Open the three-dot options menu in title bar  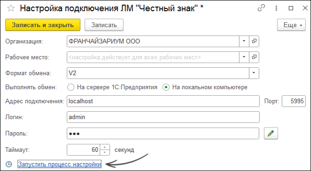click(x=276, y=8)
